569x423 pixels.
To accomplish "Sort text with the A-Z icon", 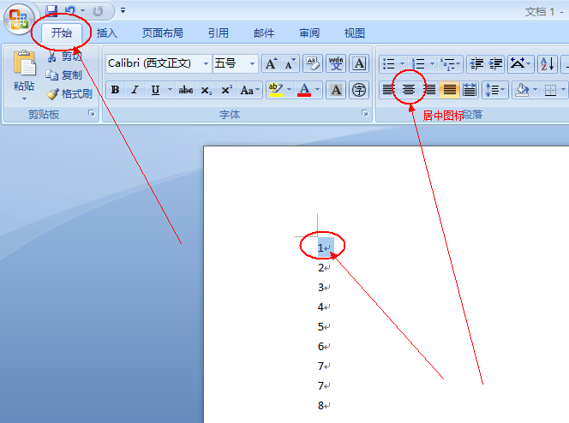I will [x=548, y=64].
